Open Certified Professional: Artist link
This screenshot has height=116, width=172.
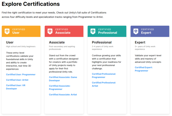tap(104, 84)
